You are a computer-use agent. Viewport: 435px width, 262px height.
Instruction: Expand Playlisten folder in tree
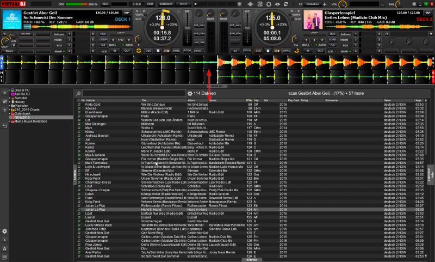coord(10,106)
